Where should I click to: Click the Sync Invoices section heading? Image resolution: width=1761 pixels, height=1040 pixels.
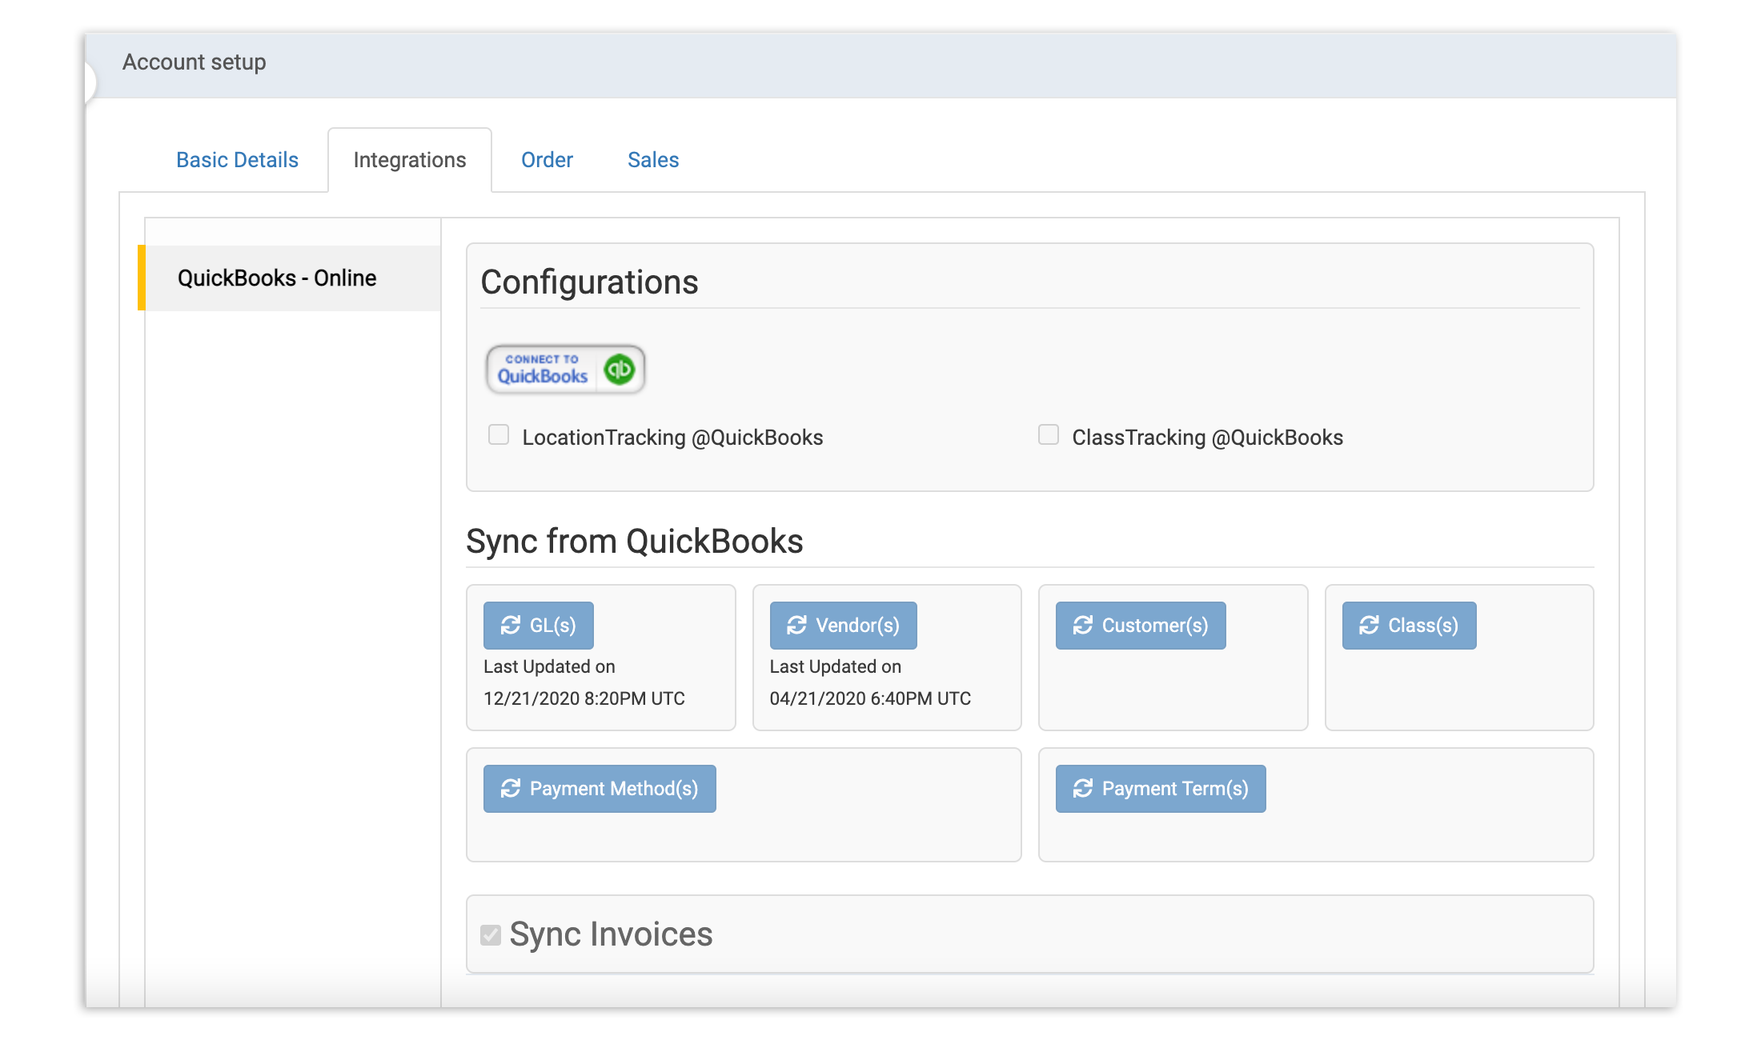point(611,934)
